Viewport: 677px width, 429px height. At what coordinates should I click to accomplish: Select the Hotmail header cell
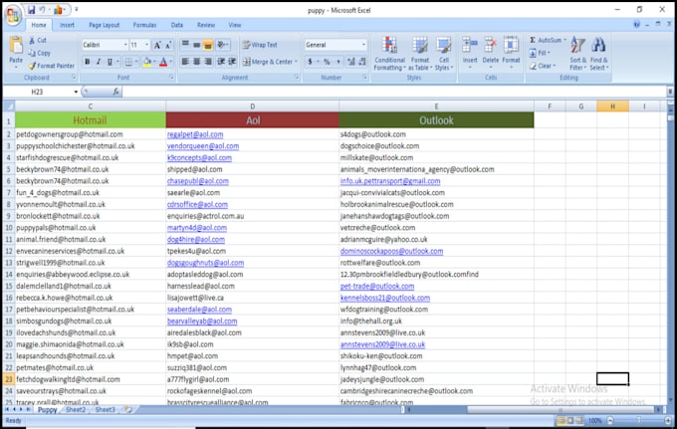tap(90, 120)
